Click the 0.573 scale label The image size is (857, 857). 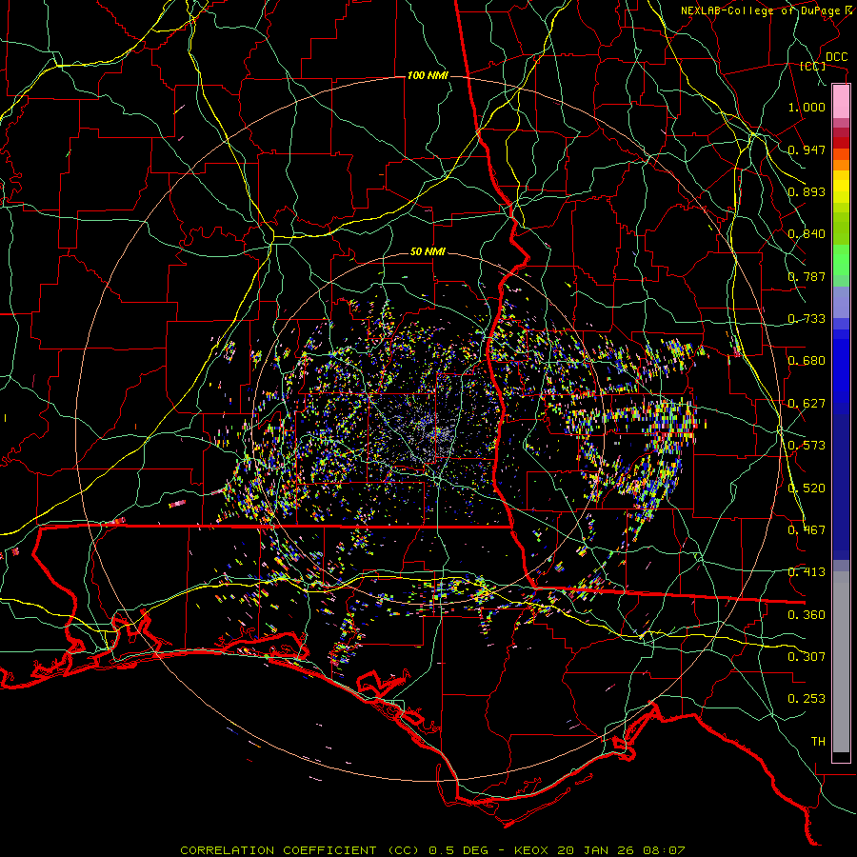tap(807, 446)
